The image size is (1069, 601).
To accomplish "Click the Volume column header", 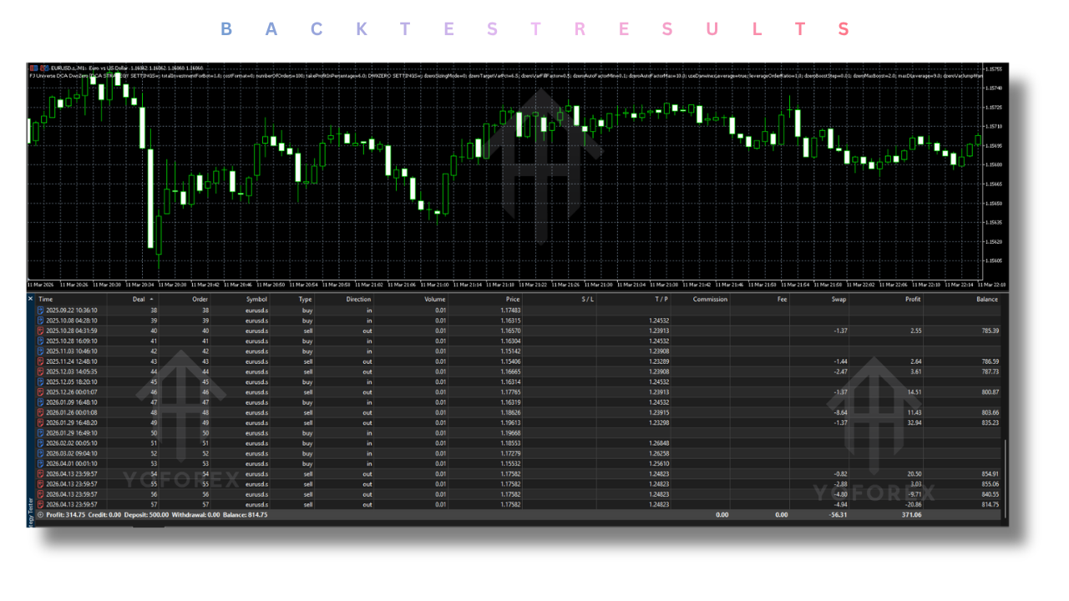I will [434, 299].
